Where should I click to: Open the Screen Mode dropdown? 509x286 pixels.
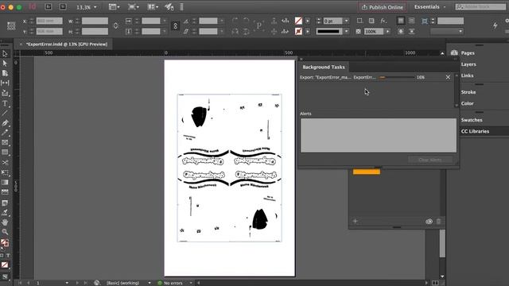pos(134,6)
